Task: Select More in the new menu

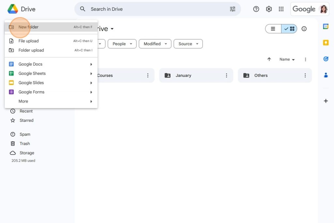Action: point(51,101)
